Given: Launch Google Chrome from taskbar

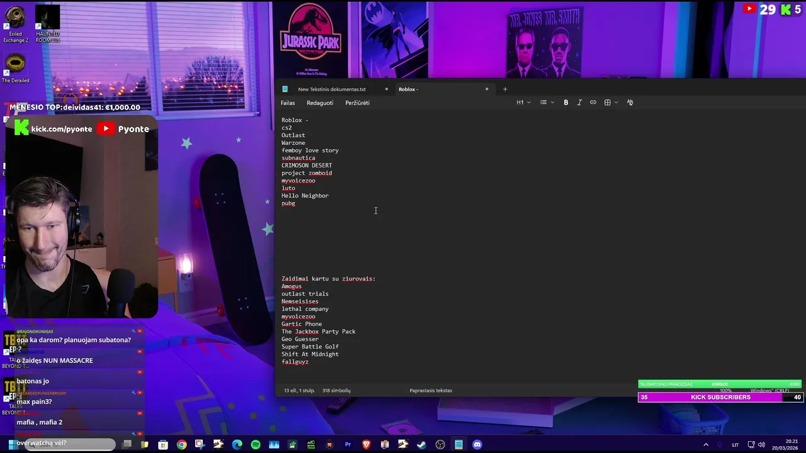Looking at the screenshot, I should 181,445.
